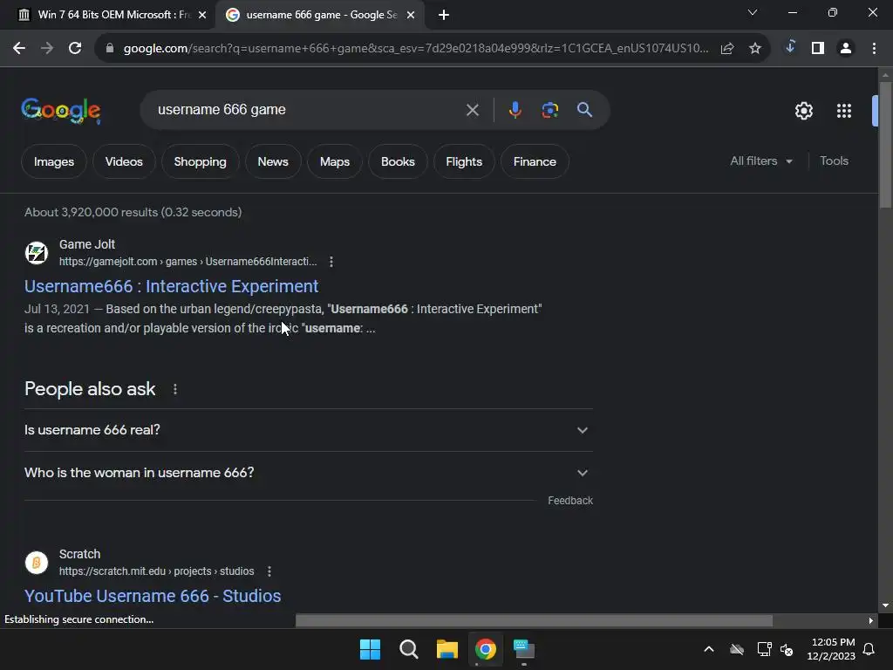
Task: Open a new tab with the plus button
Action: (444, 15)
